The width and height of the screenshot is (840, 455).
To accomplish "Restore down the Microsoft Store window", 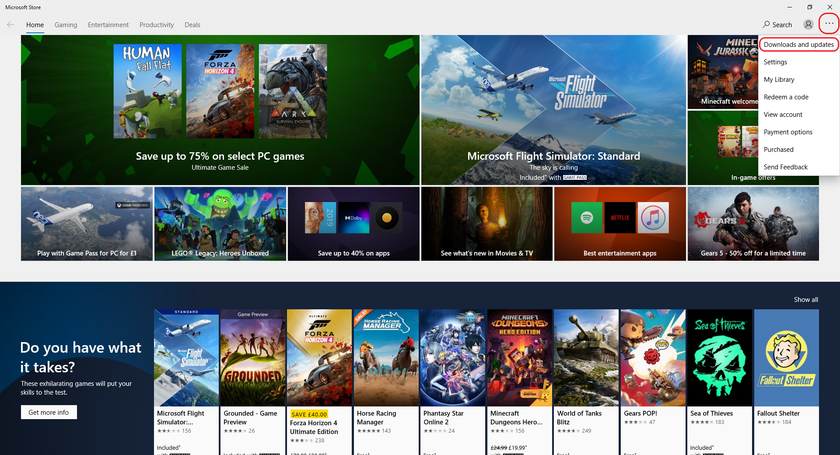I will [809, 7].
